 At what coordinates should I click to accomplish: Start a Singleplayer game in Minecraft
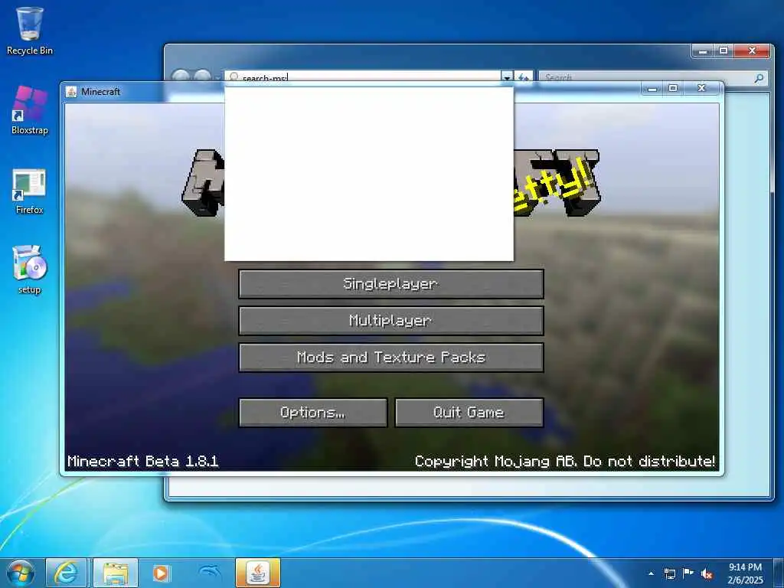point(391,284)
